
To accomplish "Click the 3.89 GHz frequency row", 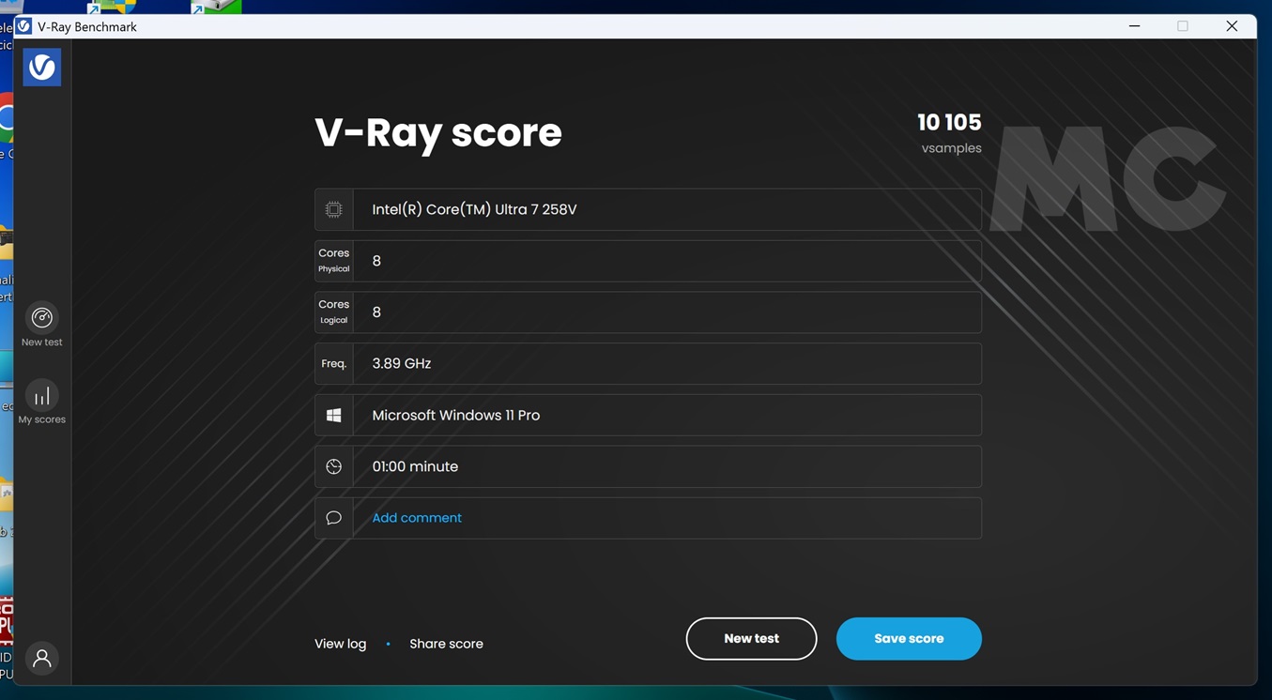I will [x=667, y=364].
